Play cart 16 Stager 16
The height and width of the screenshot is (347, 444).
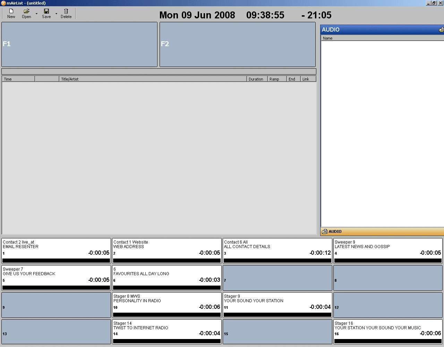click(x=388, y=332)
